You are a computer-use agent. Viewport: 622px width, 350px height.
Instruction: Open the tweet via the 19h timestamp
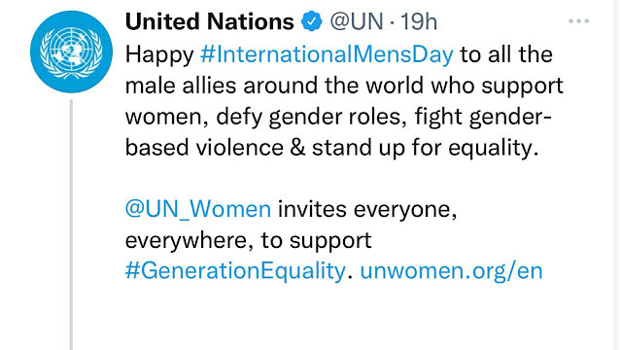(419, 21)
